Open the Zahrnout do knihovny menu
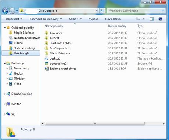 coord(46,19)
